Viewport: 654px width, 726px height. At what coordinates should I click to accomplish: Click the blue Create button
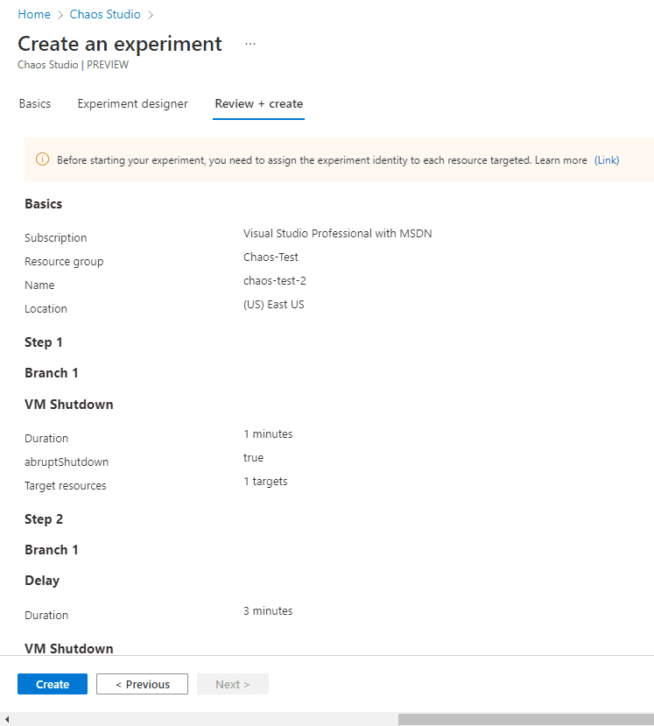(x=53, y=684)
